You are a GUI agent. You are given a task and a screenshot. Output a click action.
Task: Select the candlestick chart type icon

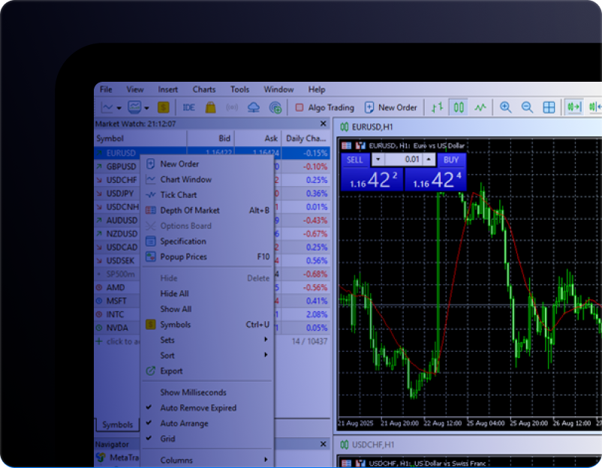458,107
